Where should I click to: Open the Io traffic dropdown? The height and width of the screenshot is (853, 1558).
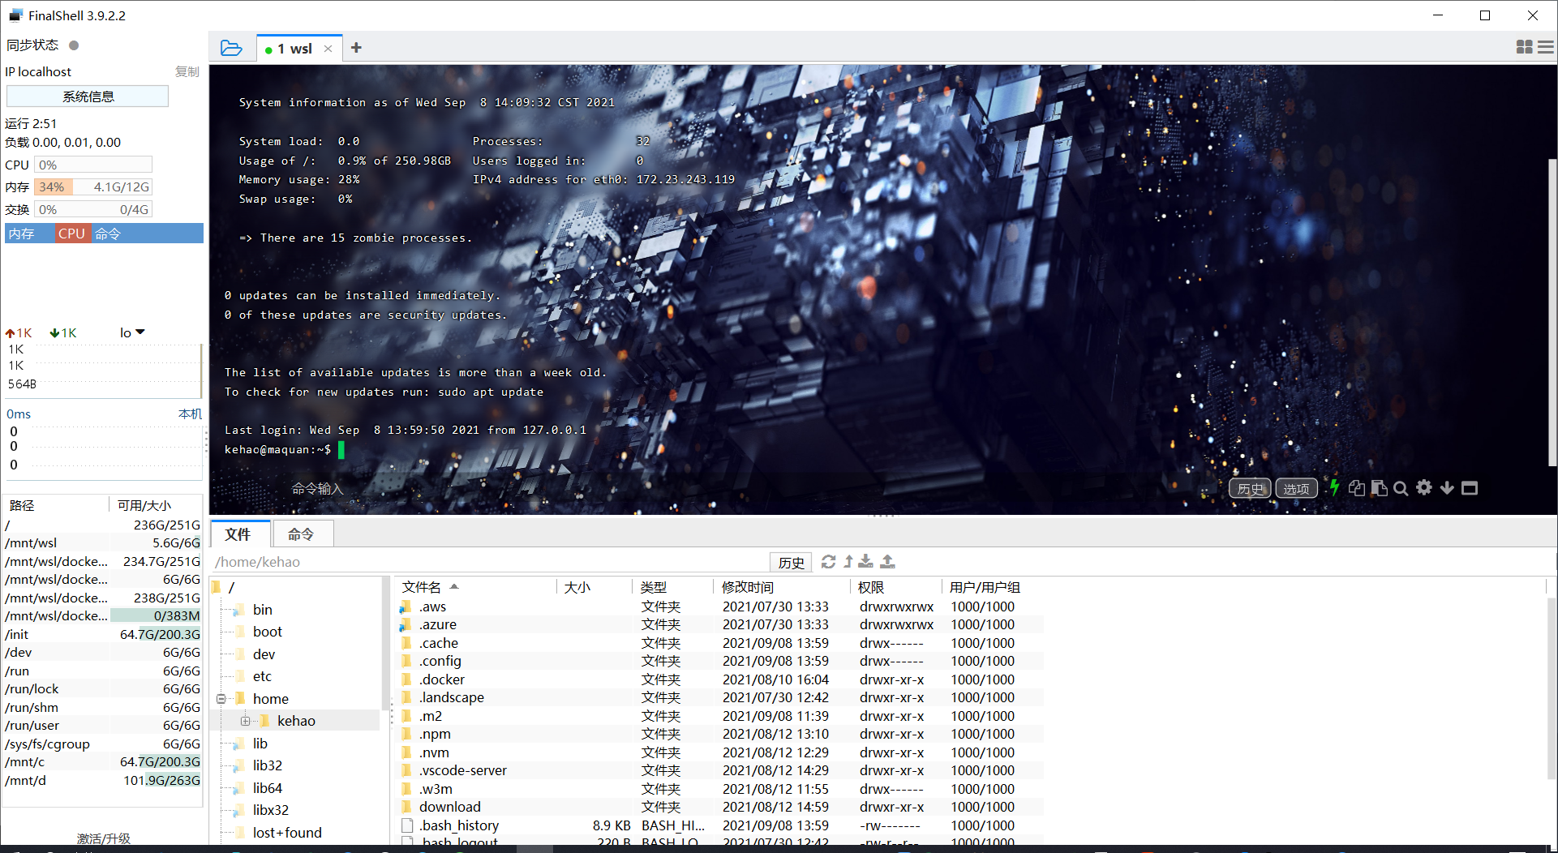tap(131, 332)
